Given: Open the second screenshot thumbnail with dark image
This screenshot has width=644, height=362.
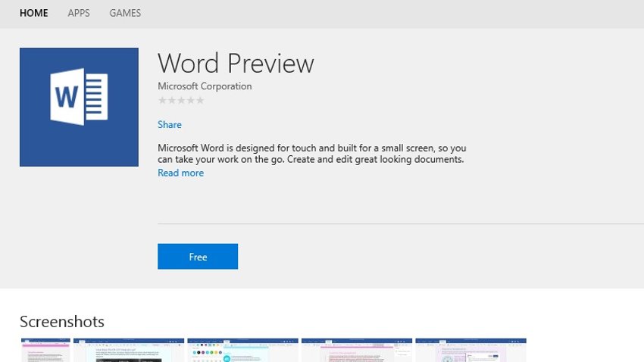Looking at the screenshot, I should tap(129, 350).
